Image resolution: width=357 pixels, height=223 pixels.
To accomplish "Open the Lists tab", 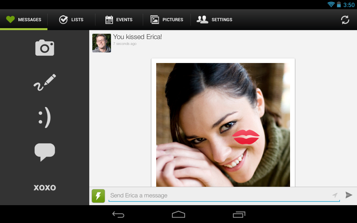I will tap(71, 20).
